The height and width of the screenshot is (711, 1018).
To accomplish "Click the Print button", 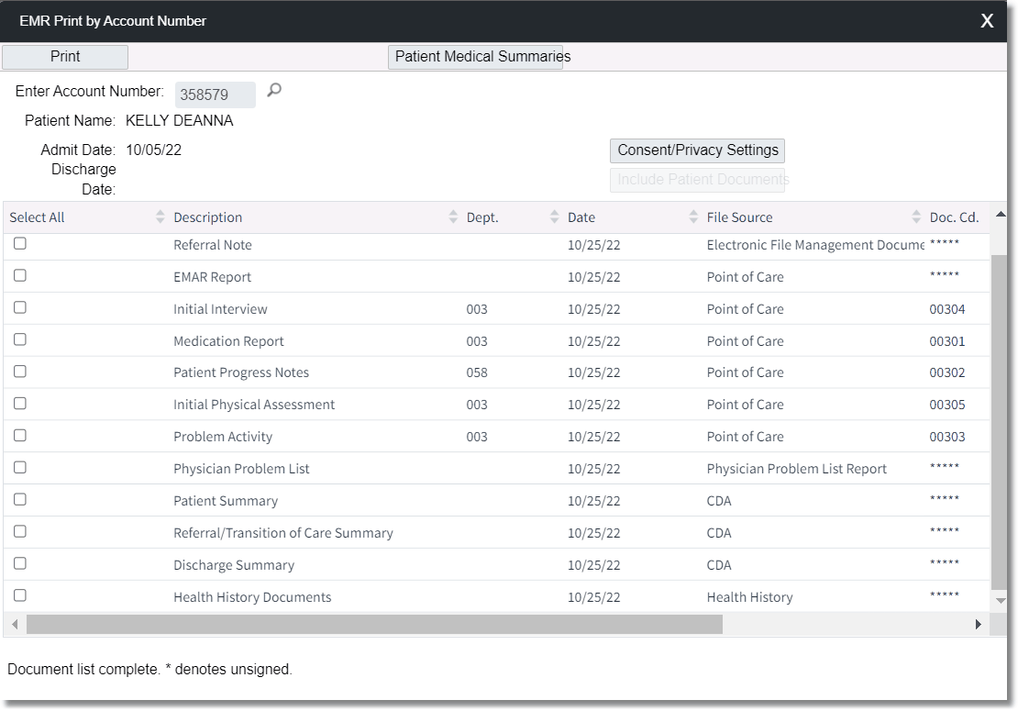I will (65, 57).
